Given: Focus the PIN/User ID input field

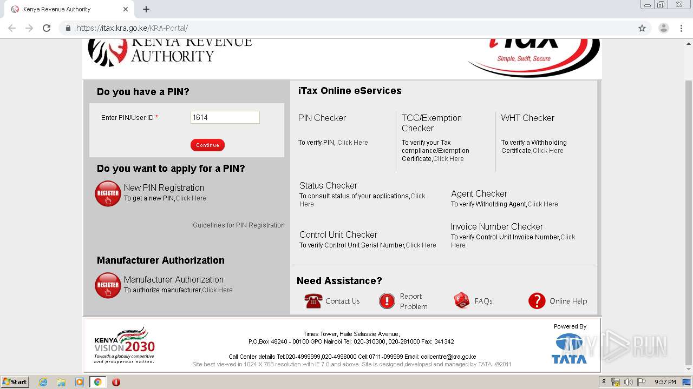Looking at the screenshot, I should coord(225,117).
